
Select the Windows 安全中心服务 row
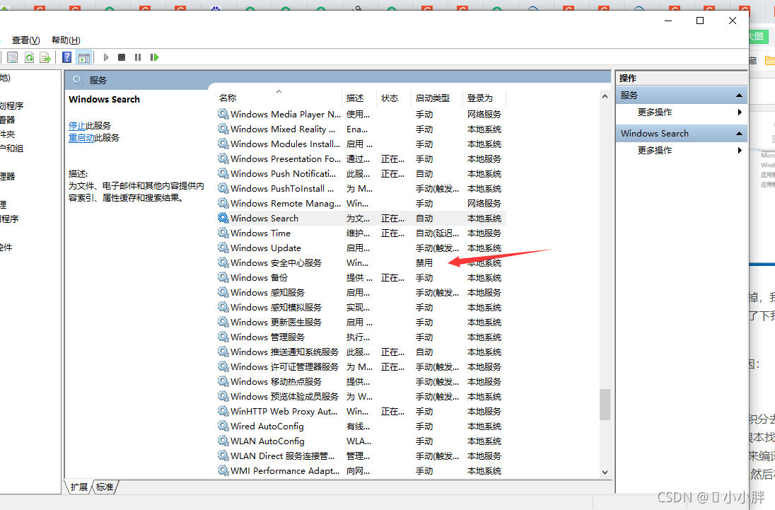pos(361,262)
